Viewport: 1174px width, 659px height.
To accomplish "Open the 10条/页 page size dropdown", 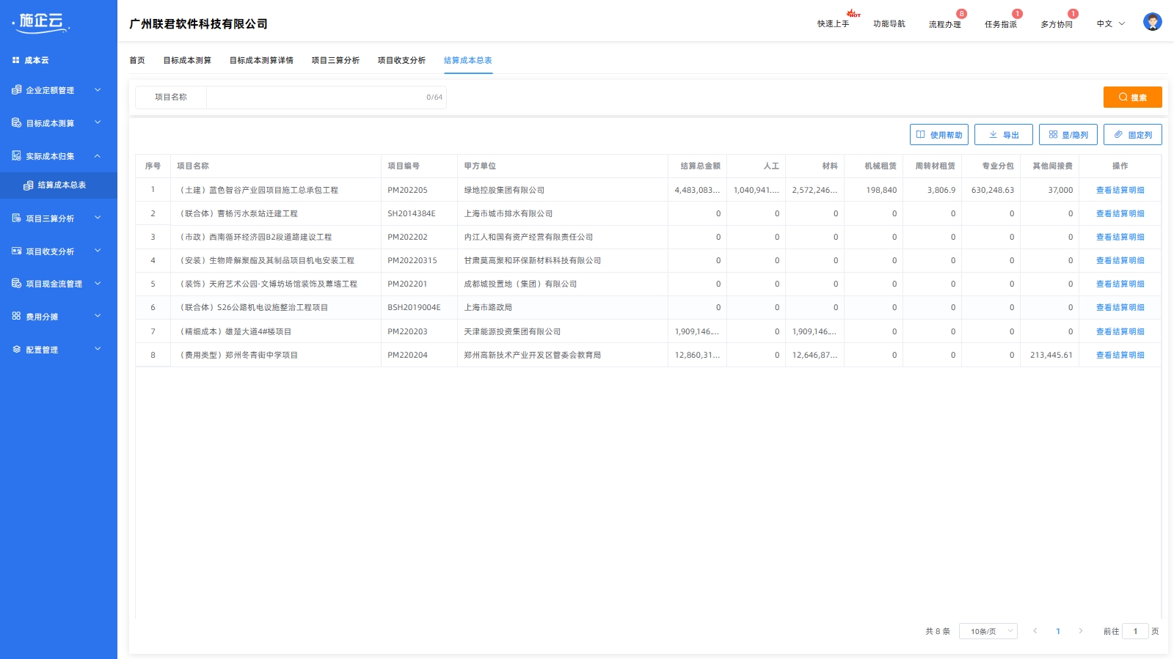I will (988, 631).
